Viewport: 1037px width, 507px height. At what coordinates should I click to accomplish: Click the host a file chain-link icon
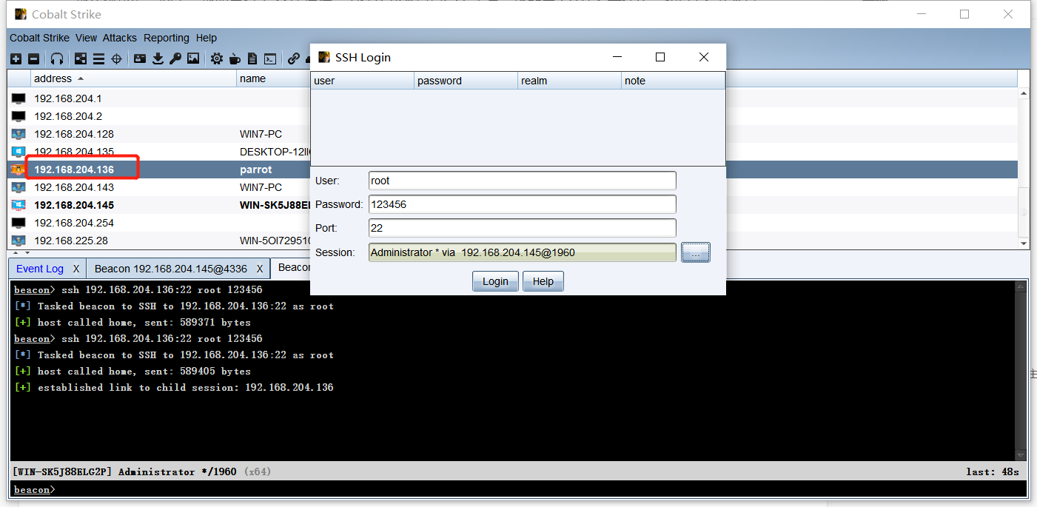pyautogui.click(x=294, y=58)
